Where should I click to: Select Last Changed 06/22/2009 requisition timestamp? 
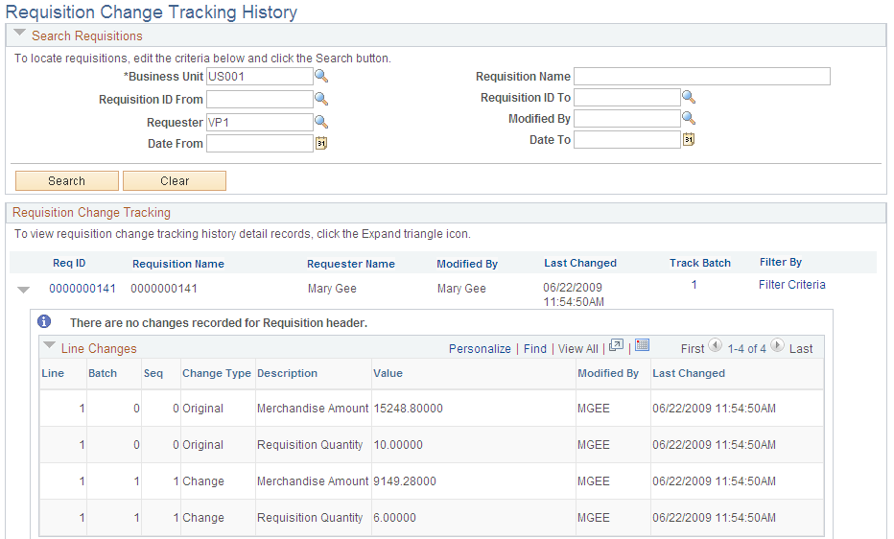(x=574, y=294)
